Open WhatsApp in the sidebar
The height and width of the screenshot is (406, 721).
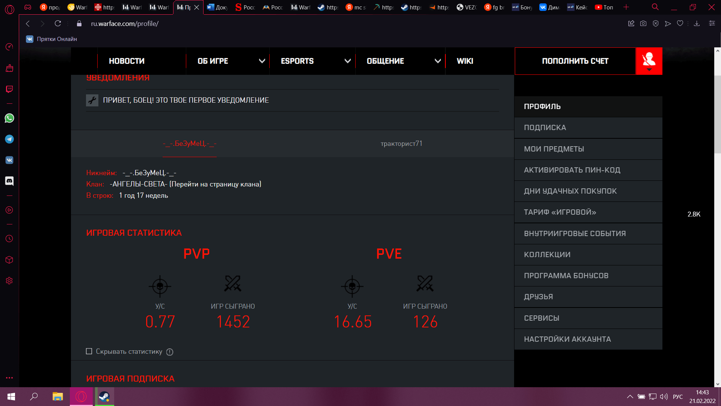[9, 118]
